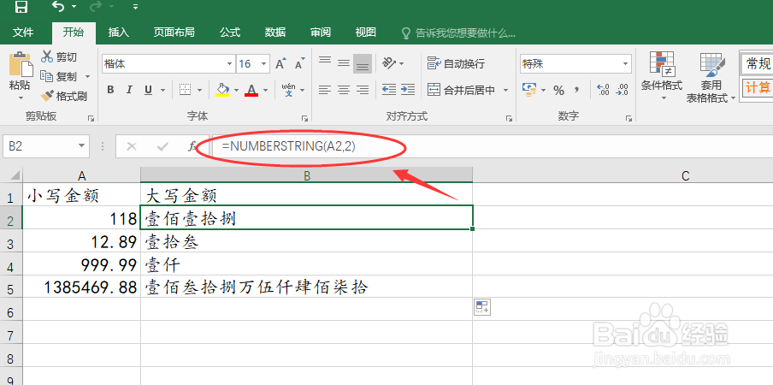773x385 pixels.
Task: Switch to the 数据 ribbon tab
Action: pyautogui.click(x=275, y=33)
